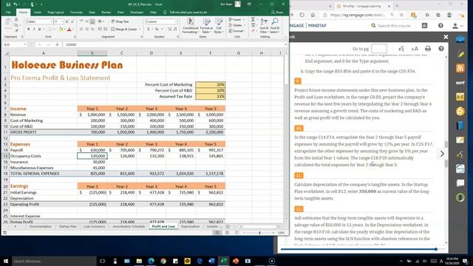The image size is (473, 266).
Task: Save the Excel workbook
Action: tap(8, 4)
